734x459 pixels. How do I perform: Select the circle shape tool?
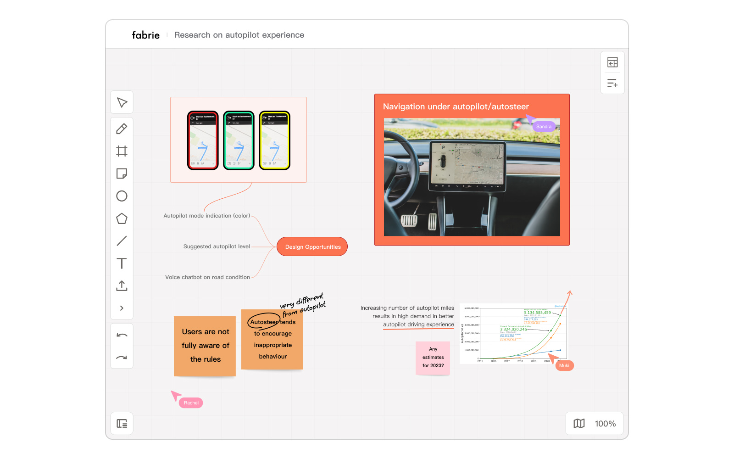[122, 196]
